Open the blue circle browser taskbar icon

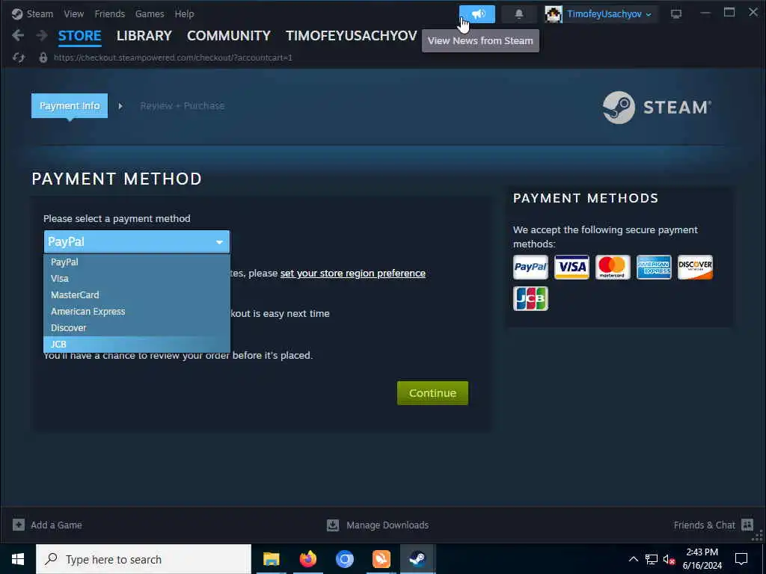pyautogui.click(x=344, y=559)
